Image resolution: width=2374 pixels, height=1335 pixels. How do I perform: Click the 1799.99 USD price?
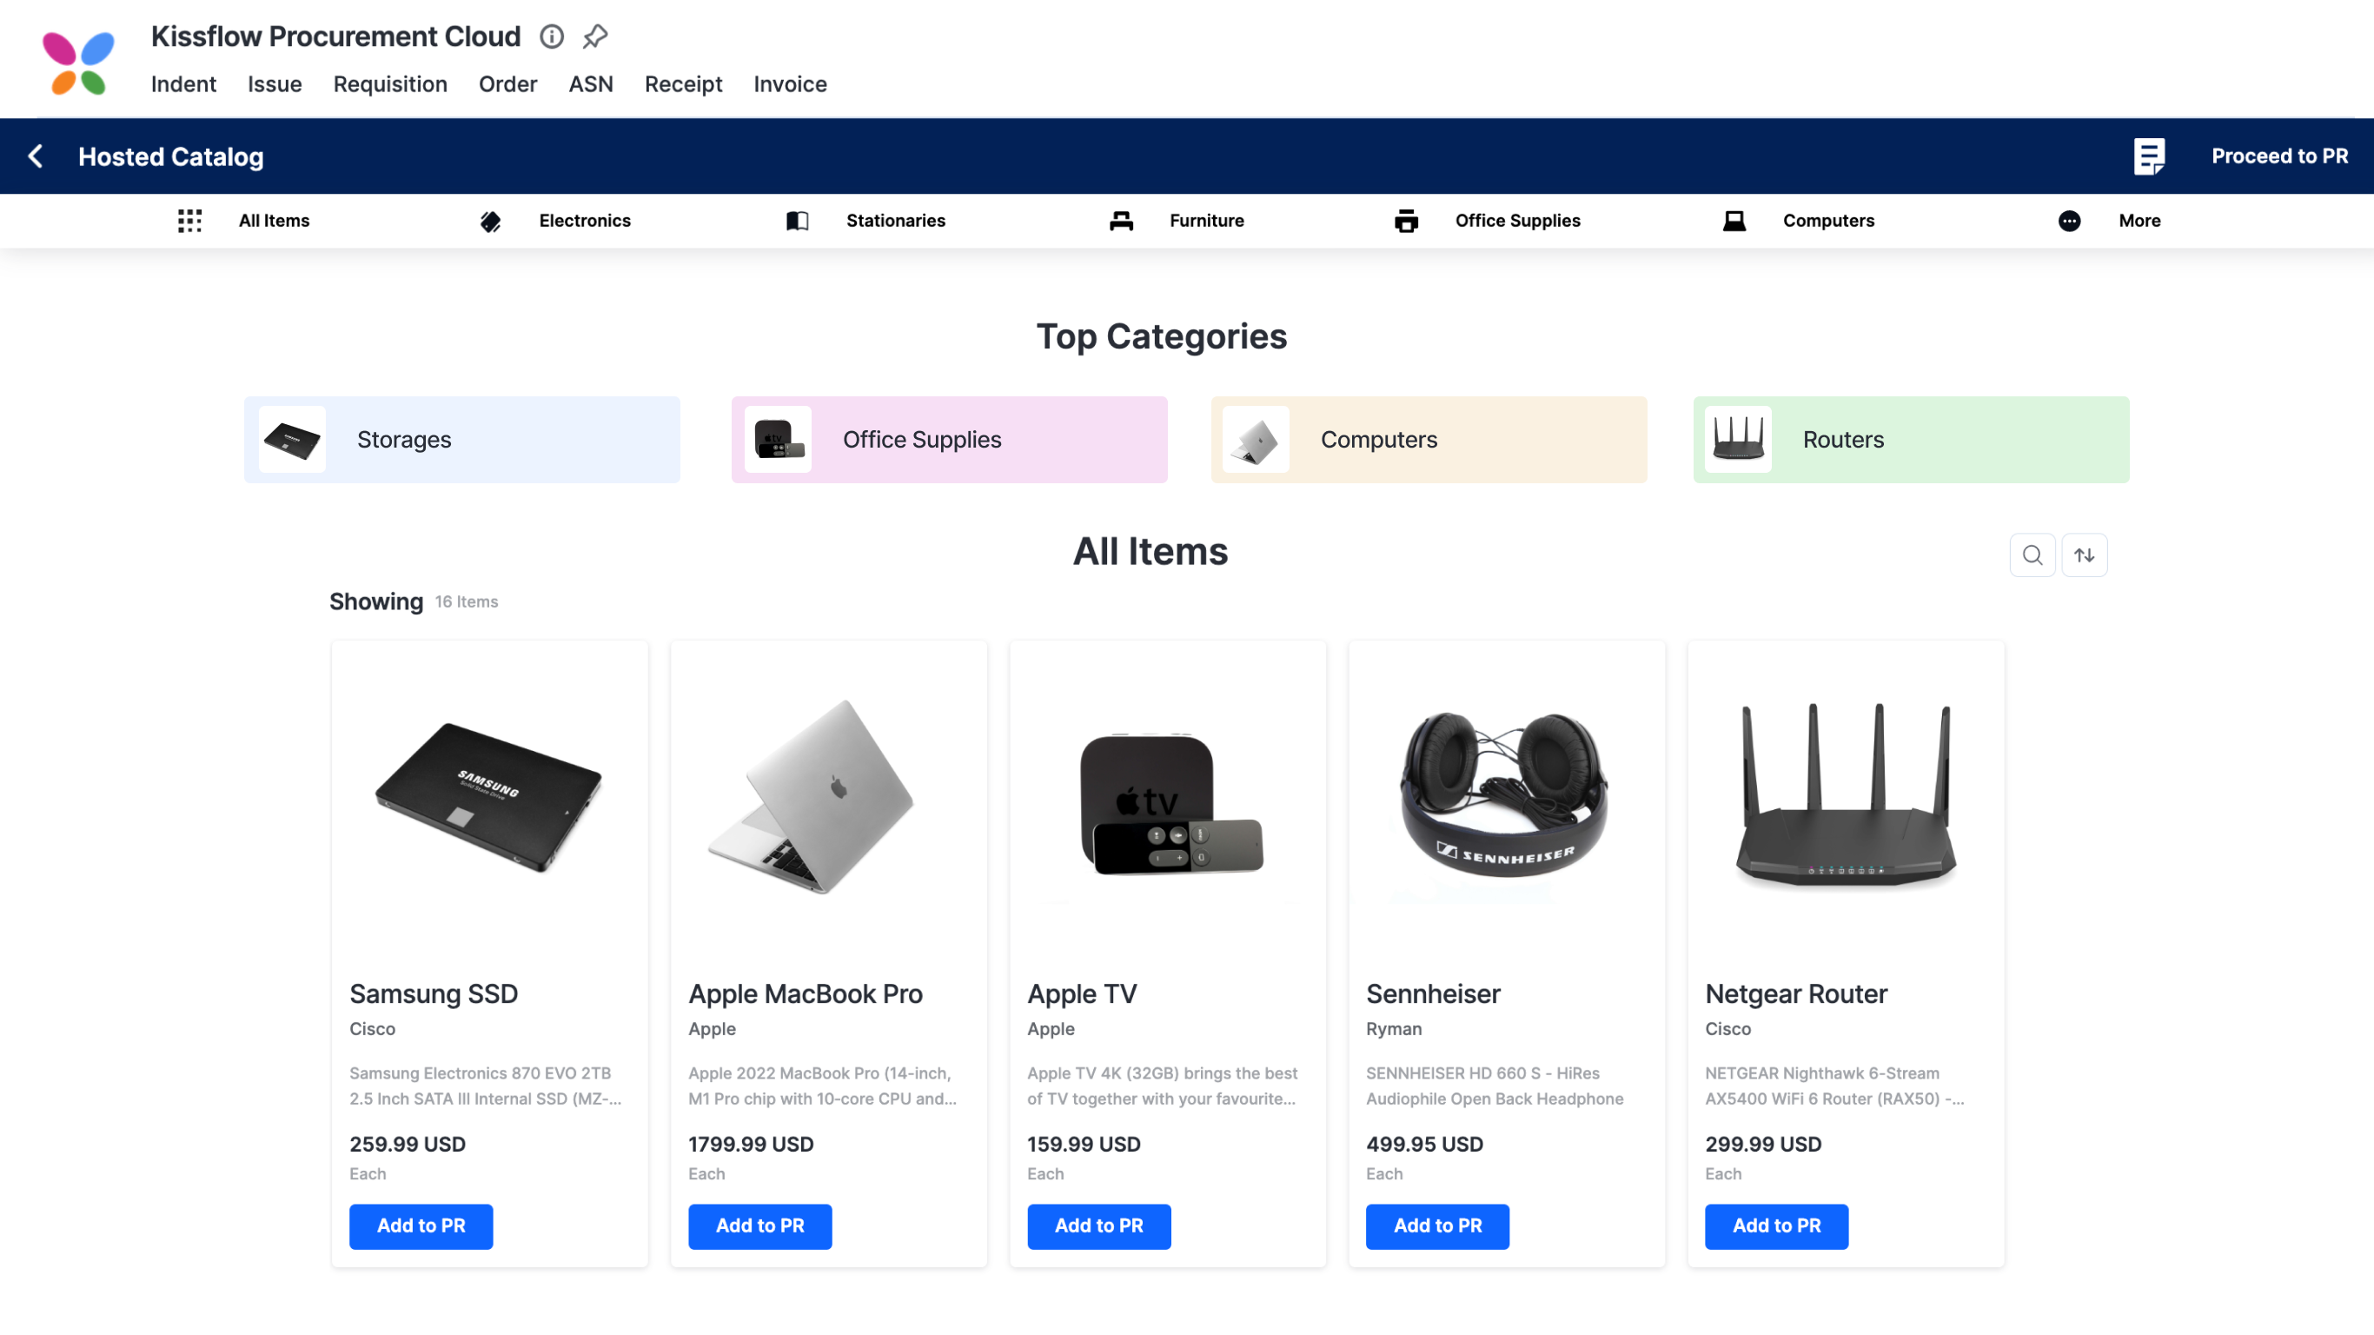[x=751, y=1144]
